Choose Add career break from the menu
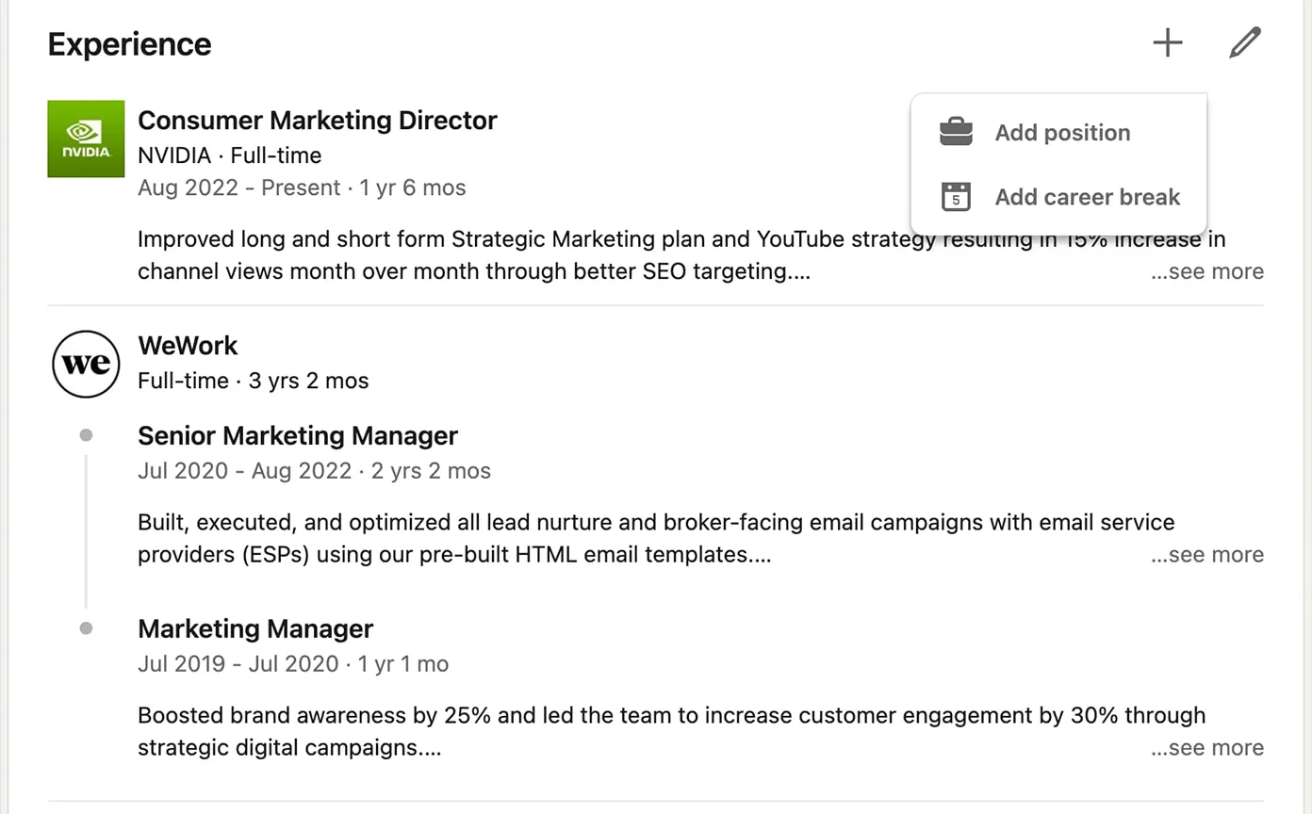Image resolution: width=1312 pixels, height=814 pixels. tap(1087, 197)
